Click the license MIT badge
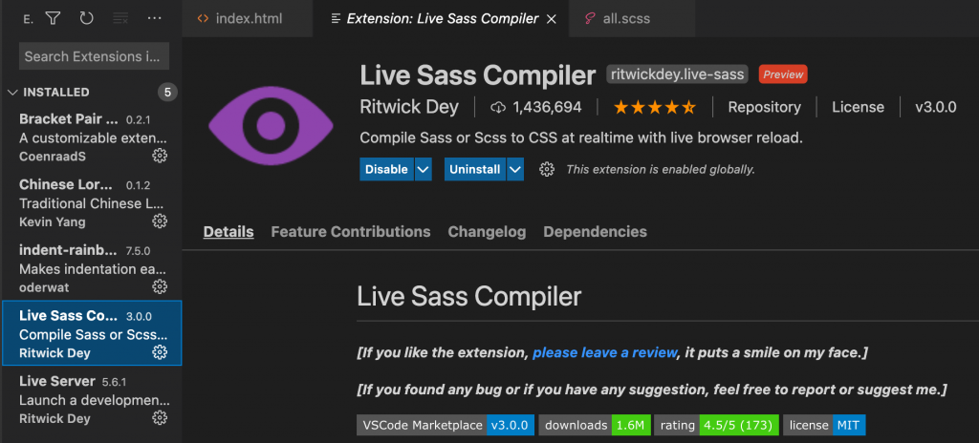Viewport: 979px width, 443px height. (824, 426)
